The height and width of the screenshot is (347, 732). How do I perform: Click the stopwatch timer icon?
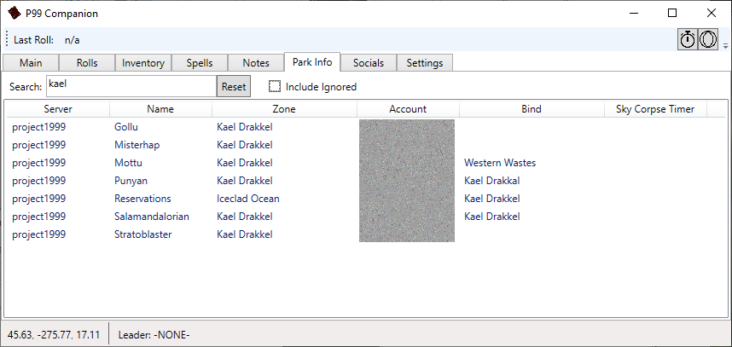pos(687,39)
